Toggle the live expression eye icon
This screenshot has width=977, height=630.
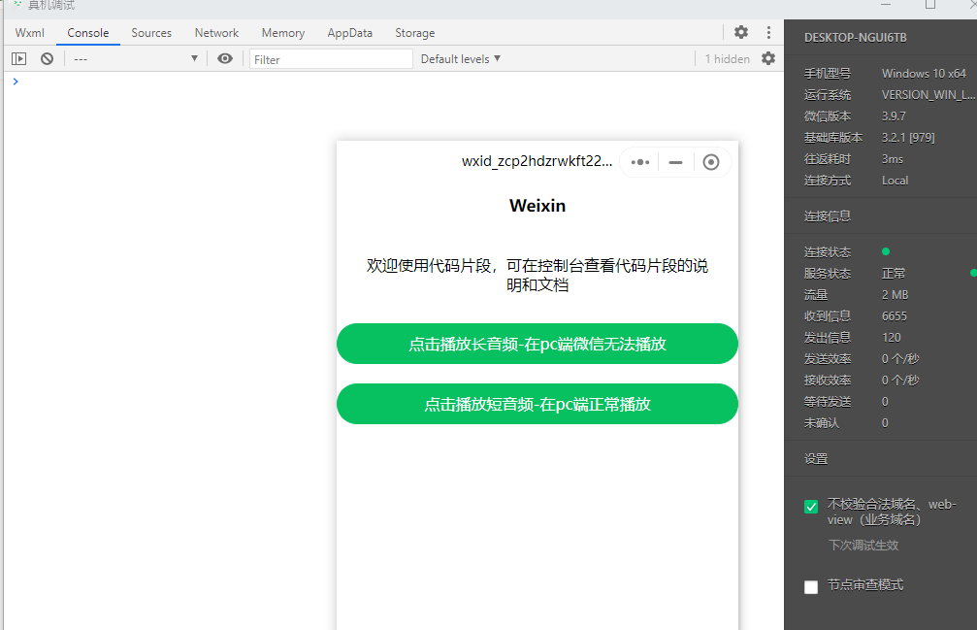(x=225, y=58)
